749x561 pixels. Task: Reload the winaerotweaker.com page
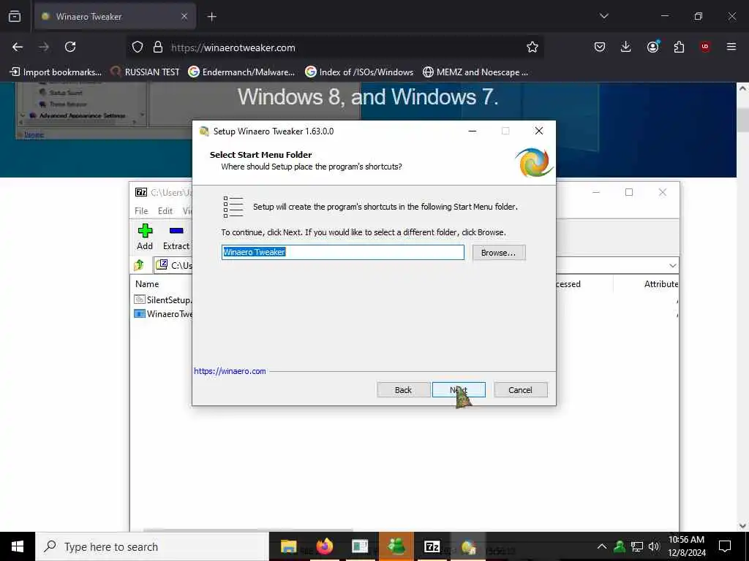(70, 47)
